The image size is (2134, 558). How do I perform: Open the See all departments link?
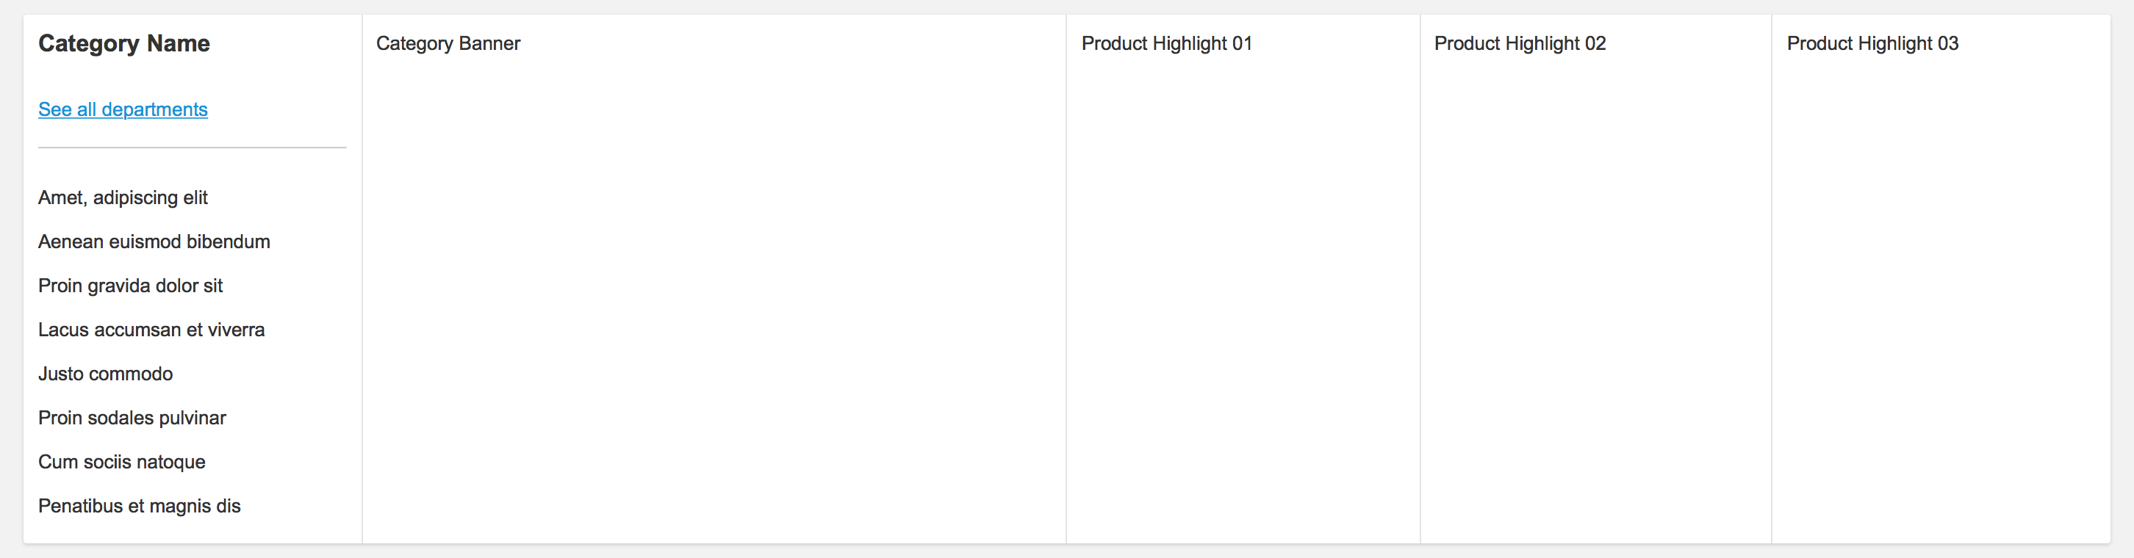123,109
